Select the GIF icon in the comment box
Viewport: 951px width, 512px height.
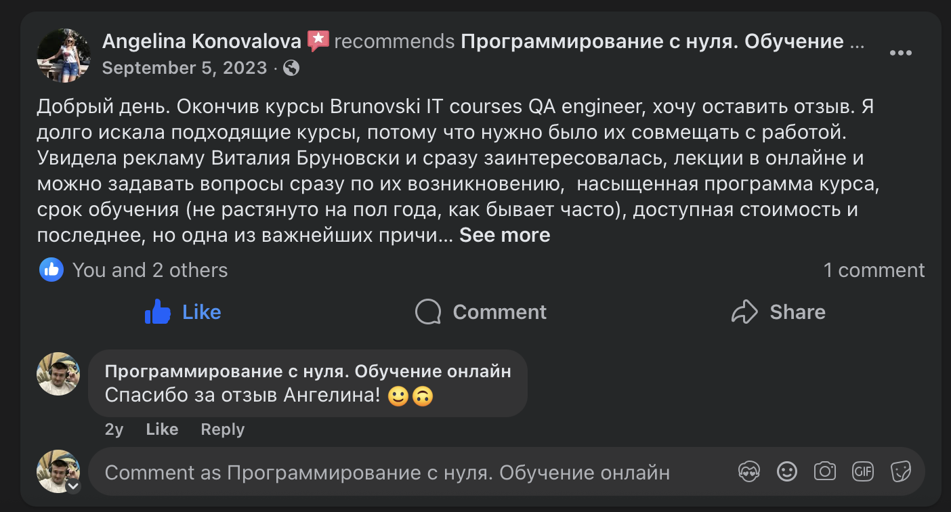click(862, 470)
